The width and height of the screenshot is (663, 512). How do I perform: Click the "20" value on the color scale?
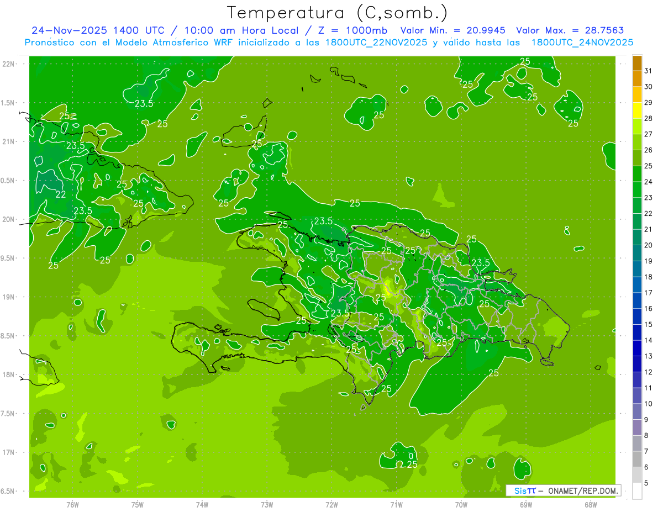coord(649,245)
